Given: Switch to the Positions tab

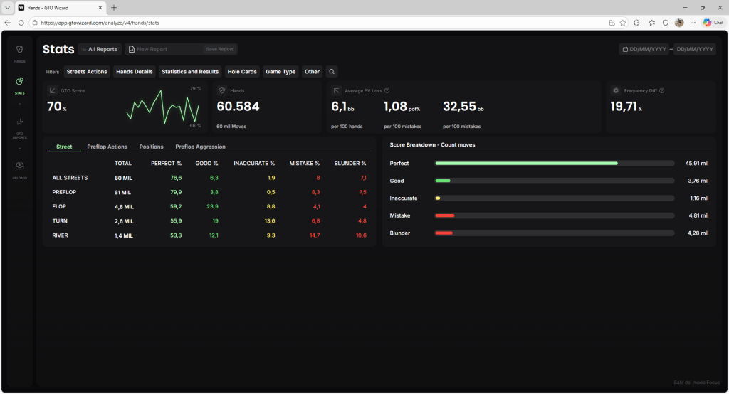Looking at the screenshot, I should 151,147.
